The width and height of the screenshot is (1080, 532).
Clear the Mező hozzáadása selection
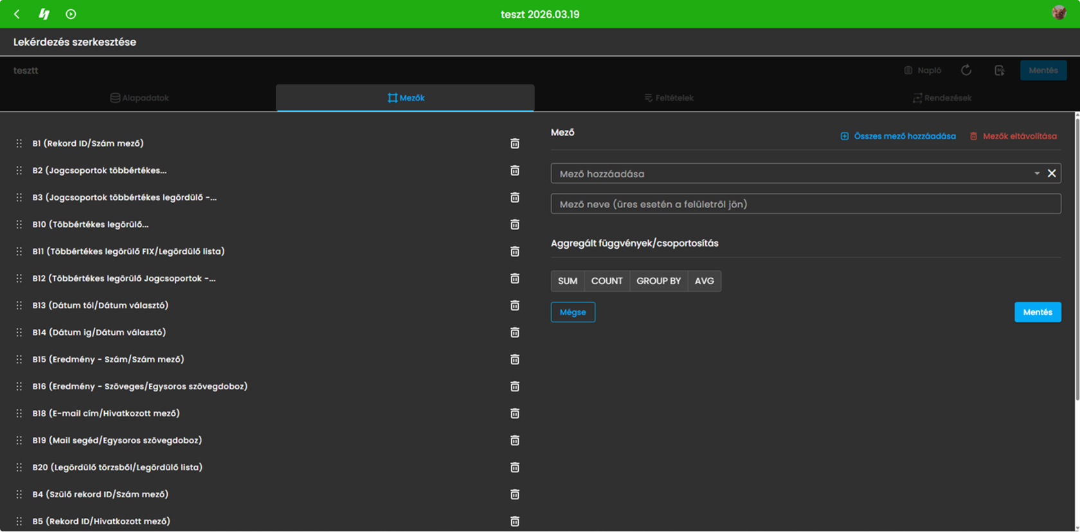point(1052,173)
